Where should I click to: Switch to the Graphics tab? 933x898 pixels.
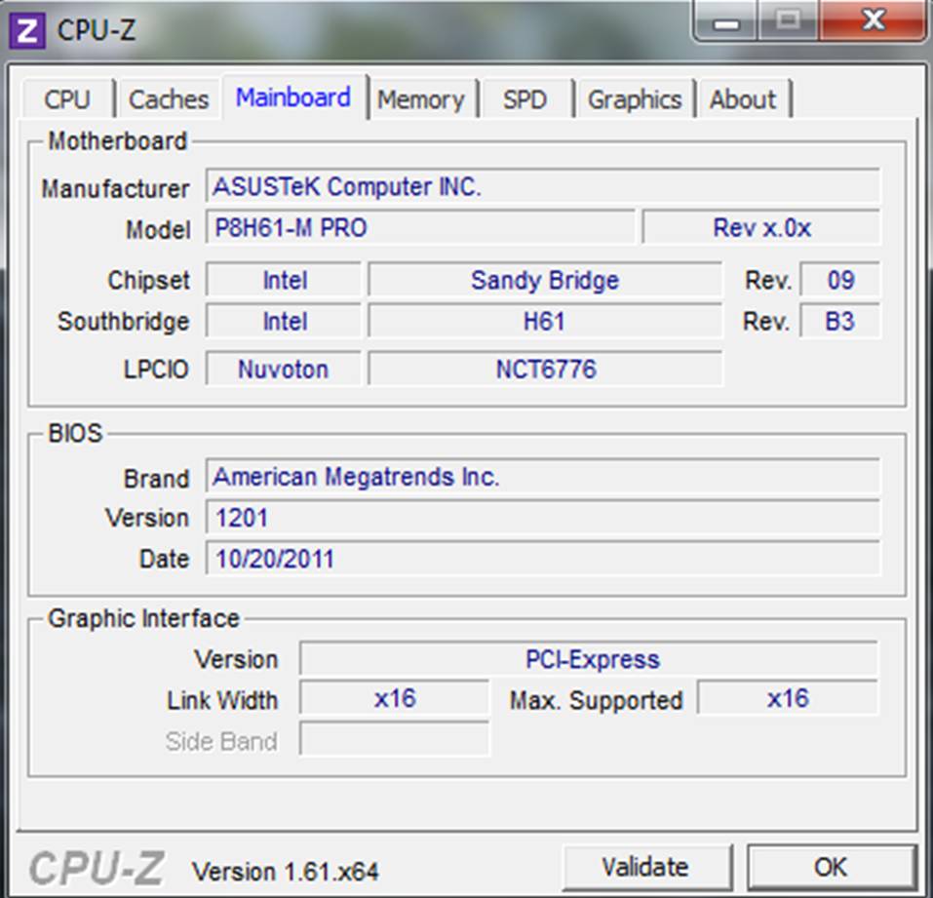tap(635, 98)
